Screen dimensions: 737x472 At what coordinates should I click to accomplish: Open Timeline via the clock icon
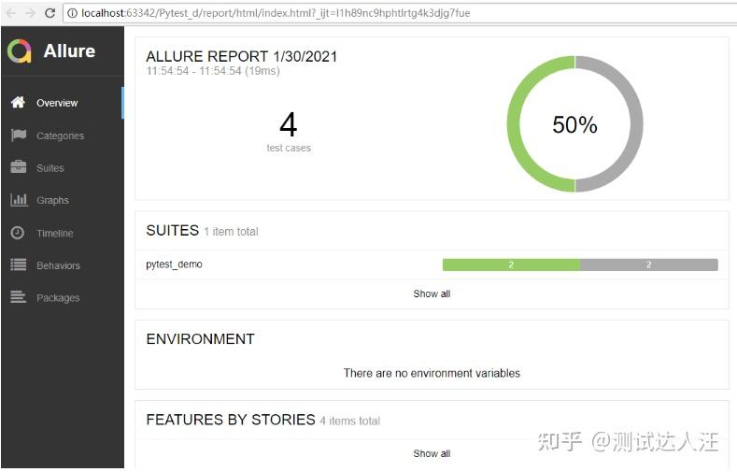[x=18, y=233]
